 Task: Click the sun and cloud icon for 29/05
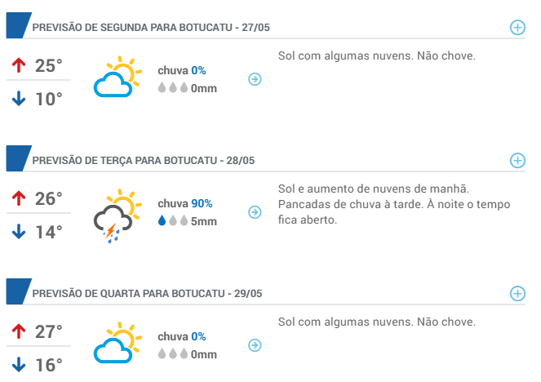point(118,343)
